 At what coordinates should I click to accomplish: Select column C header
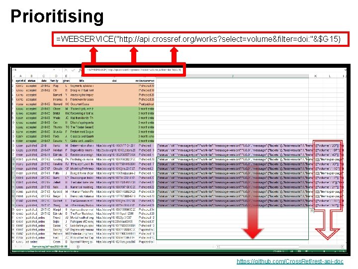pos(44,76)
